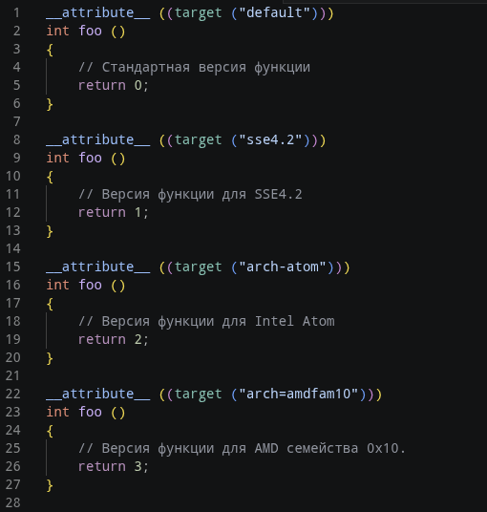This screenshot has height=512, width=487.
Task: Click the return 1; statement
Action: (x=114, y=213)
